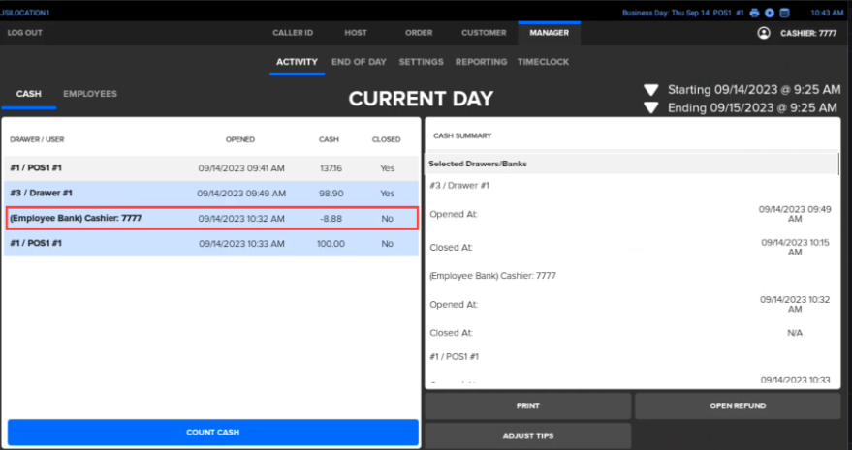
Task: Go to the Timeclock menu item
Action: [544, 62]
